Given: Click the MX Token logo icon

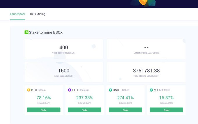Looking at the screenshot, I should [x=151, y=90].
